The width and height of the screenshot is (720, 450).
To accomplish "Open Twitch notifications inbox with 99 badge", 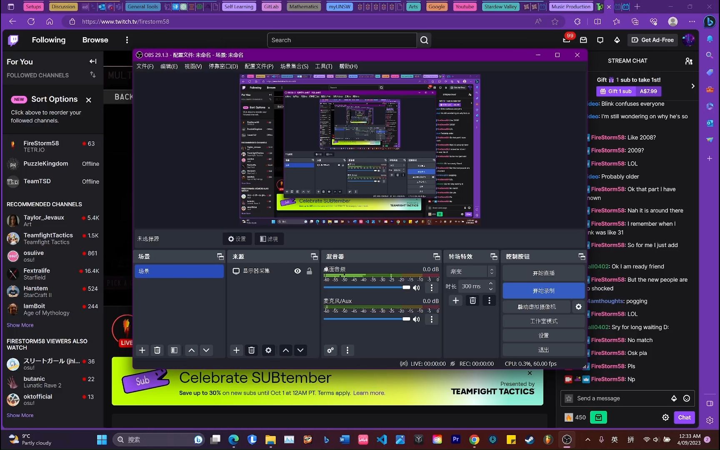I will (567, 40).
